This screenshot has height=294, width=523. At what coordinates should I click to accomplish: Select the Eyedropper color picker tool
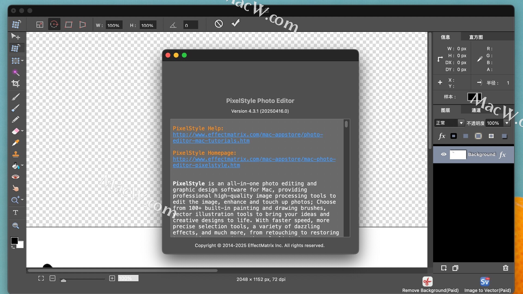16,143
